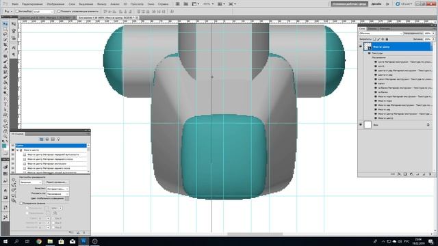The height and width of the screenshot is (246, 438).
Task: Launch Bridge from the application bar
Action: (x=177, y=4)
